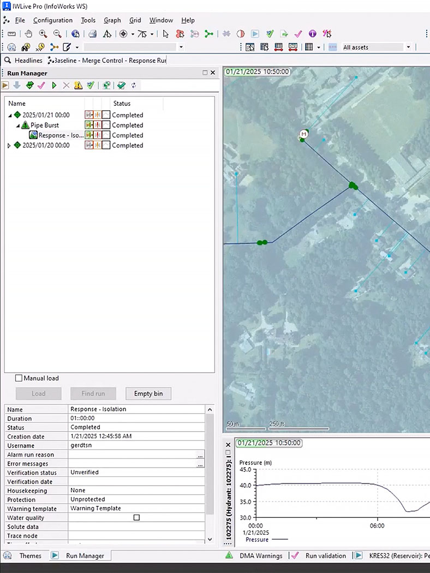Image resolution: width=430 pixels, height=573 pixels.
Task: Click the purple info circle icon
Action: 313,34
